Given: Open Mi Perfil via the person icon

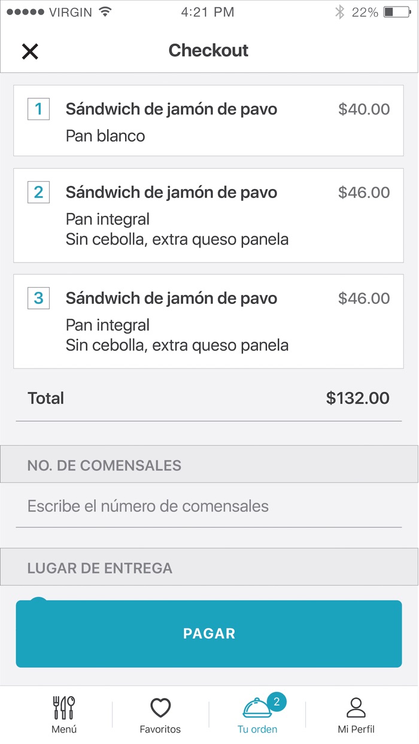Looking at the screenshot, I should click(356, 708).
